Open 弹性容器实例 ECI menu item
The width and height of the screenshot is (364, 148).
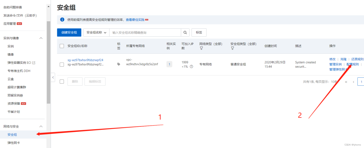pyautogui.click(x=19, y=63)
